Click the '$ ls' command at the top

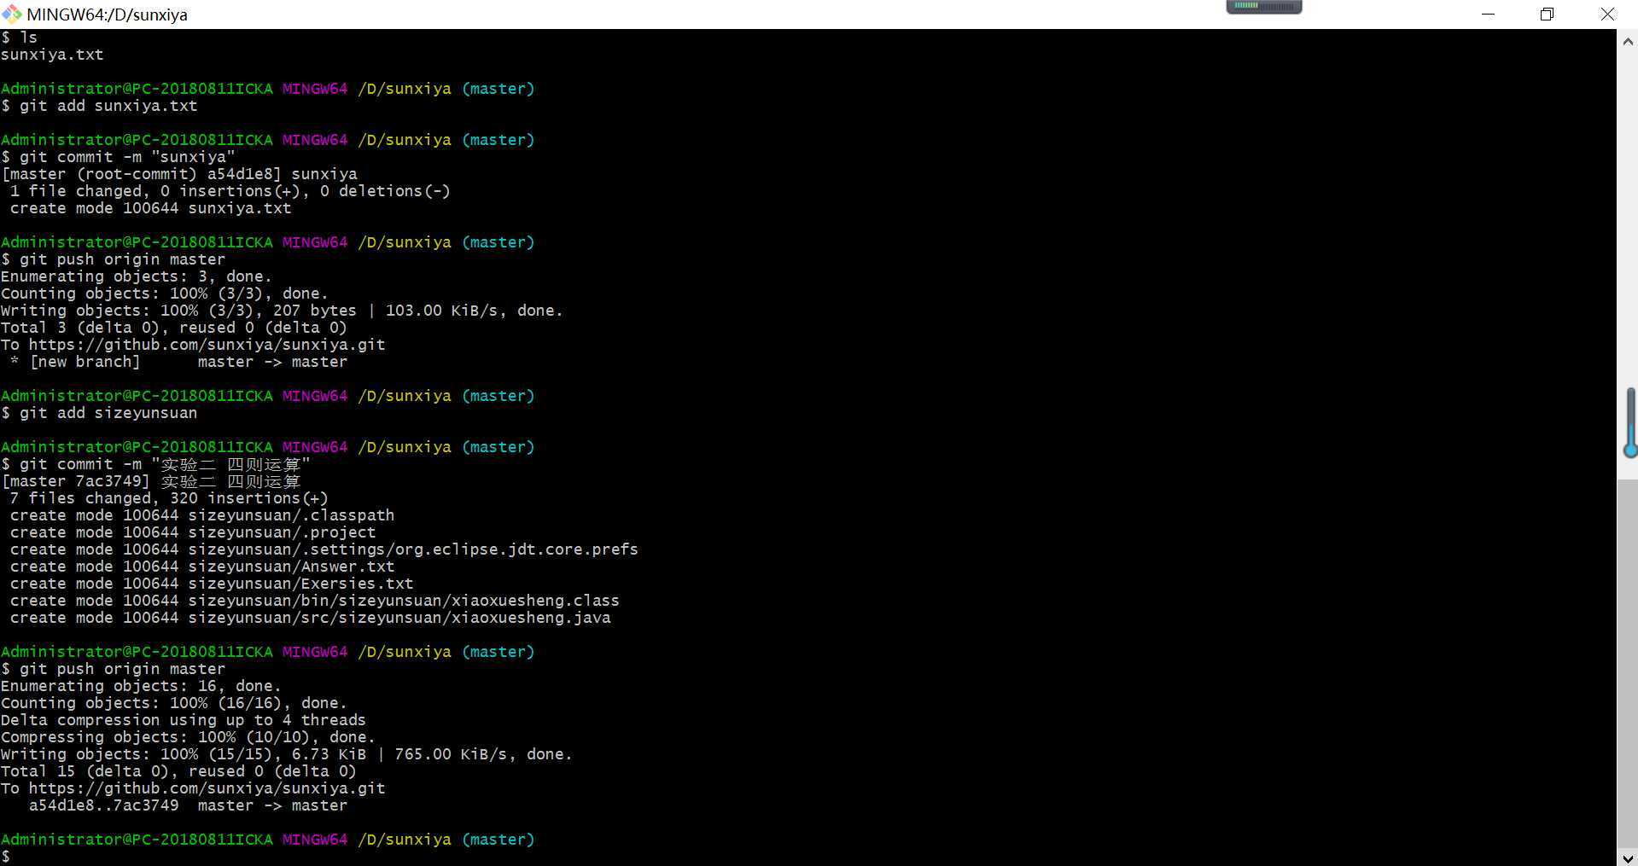pyautogui.click(x=19, y=38)
